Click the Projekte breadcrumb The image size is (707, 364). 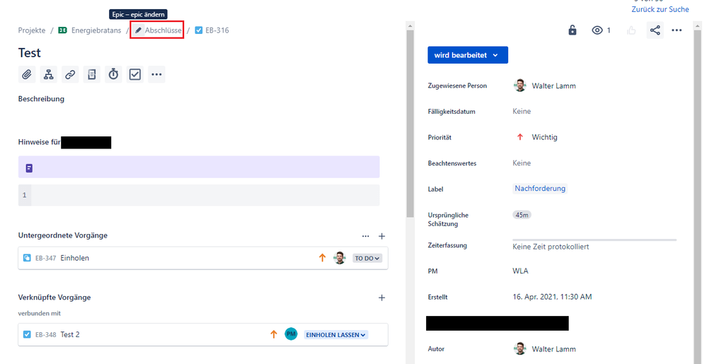click(x=32, y=30)
